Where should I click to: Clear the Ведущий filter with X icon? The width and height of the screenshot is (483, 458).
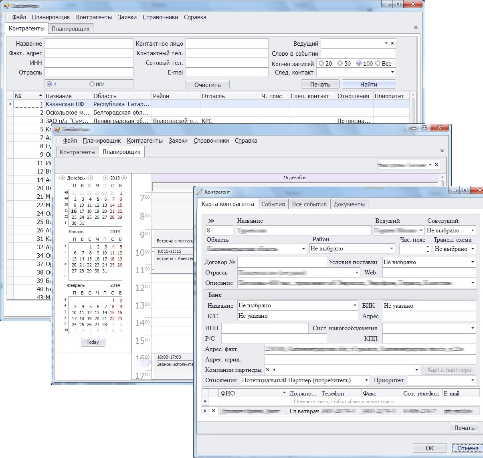click(392, 43)
